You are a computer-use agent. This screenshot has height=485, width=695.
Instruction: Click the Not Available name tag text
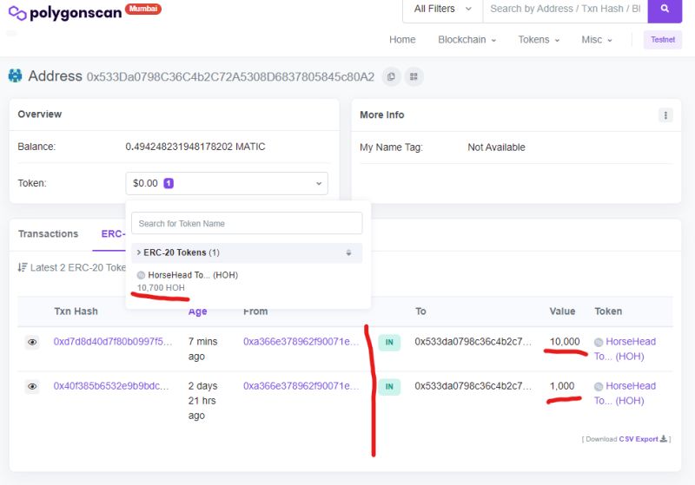click(x=496, y=147)
